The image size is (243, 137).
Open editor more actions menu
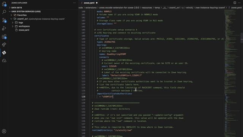(x=239, y=3)
